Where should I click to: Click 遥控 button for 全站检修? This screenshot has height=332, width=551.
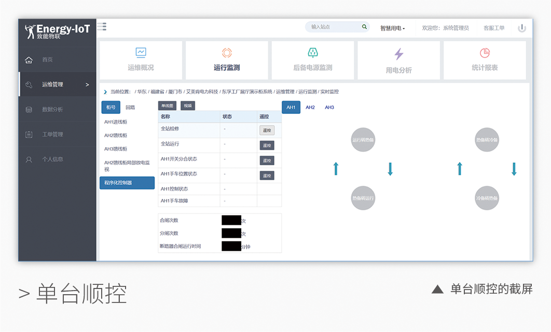(x=267, y=131)
